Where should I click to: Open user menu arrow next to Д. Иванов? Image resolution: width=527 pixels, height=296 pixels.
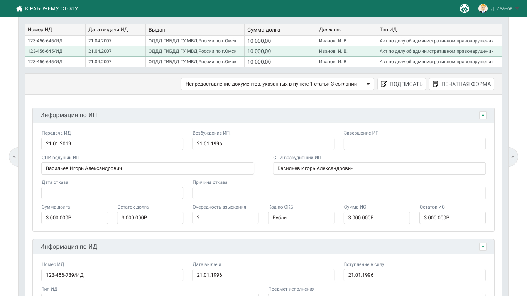point(517,8)
